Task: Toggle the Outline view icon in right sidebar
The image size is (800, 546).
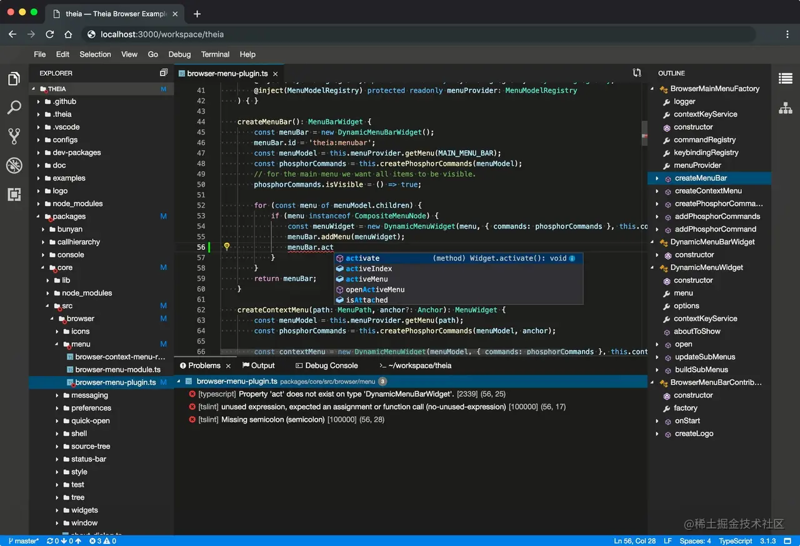Action: point(786,78)
